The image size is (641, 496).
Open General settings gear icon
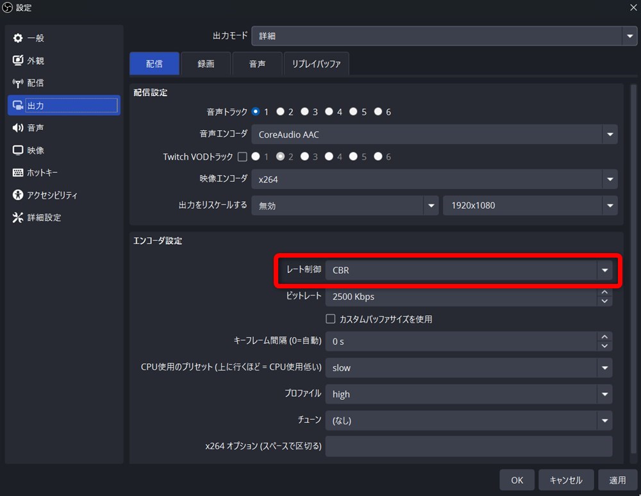click(18, 38)
